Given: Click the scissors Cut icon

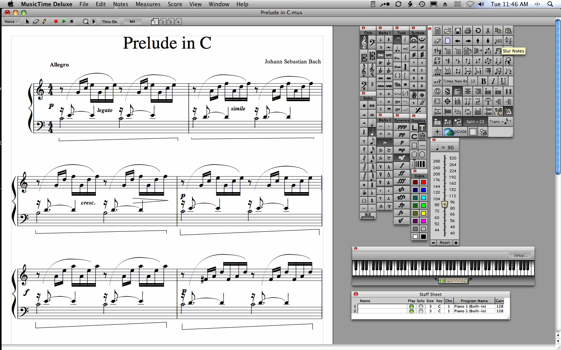Looking at the screenshot, I should coord(488,31).
